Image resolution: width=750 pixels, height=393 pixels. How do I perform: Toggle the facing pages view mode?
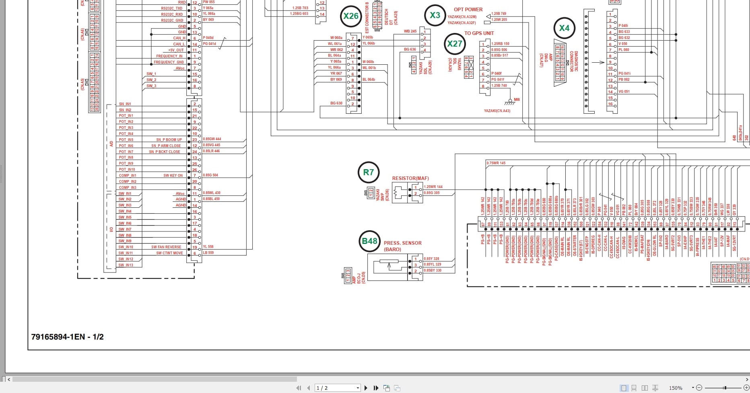click(645, 388)
